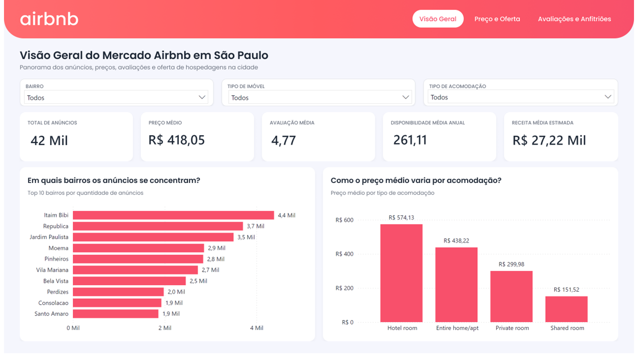Click the Disponibilidade Média Anual value 261,11
The image size is (639, 359).
tap(410, 140)
